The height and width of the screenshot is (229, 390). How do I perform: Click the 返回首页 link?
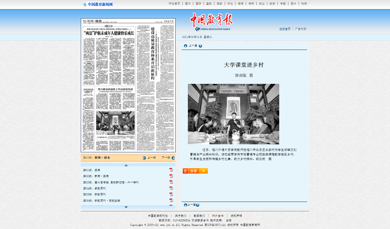click(285, 29)
